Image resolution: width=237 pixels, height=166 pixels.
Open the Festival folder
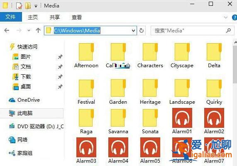pos(86,92)
